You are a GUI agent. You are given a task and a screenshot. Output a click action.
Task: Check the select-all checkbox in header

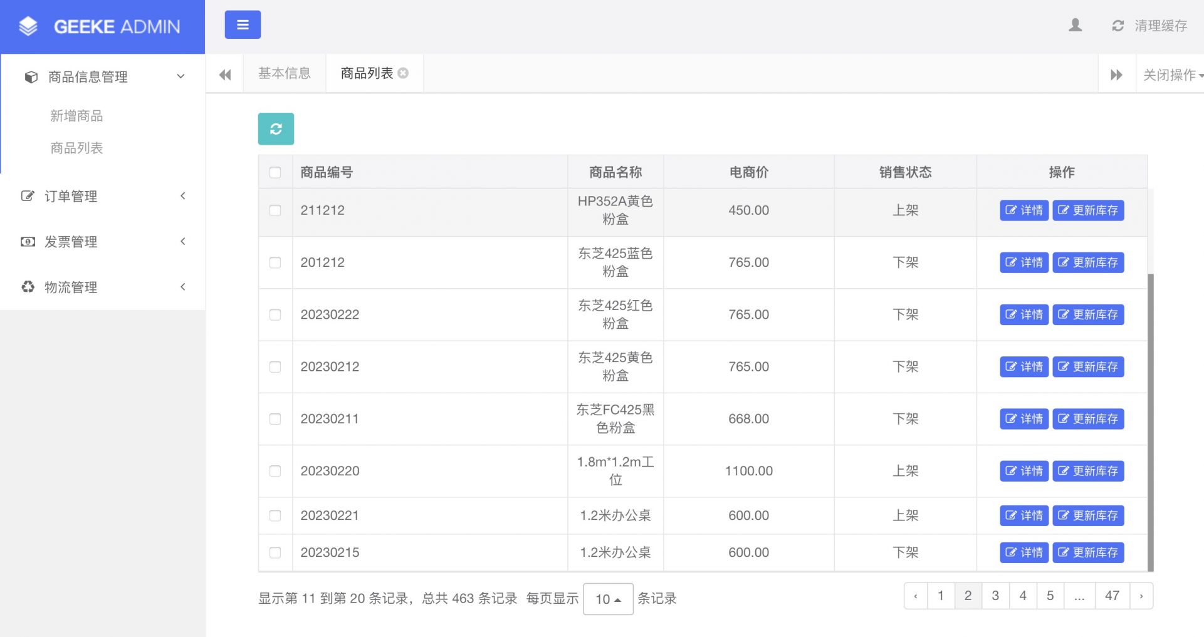click(275, 172)
